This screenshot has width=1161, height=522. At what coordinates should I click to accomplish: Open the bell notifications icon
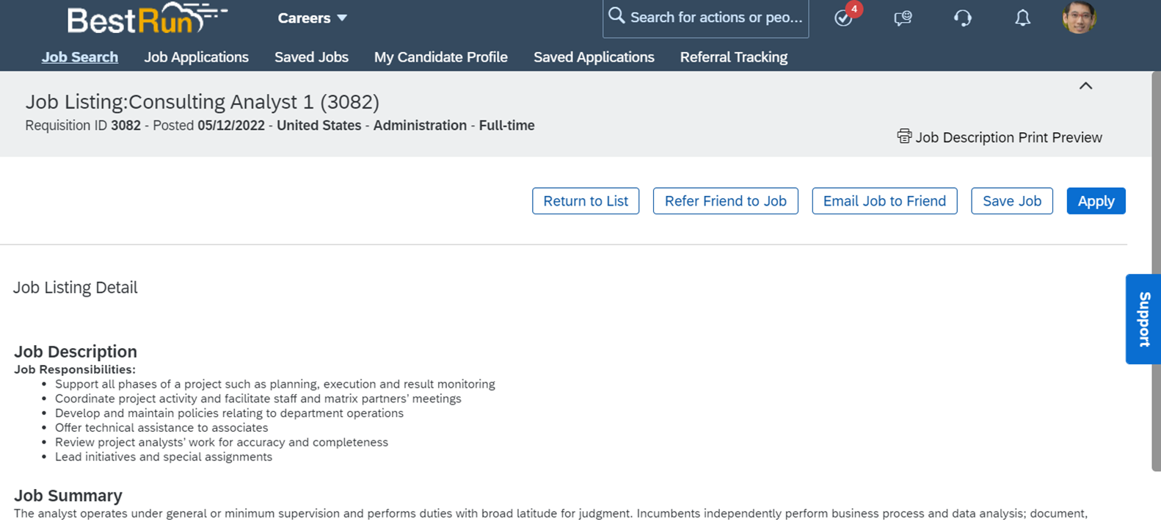point(1022,18)
